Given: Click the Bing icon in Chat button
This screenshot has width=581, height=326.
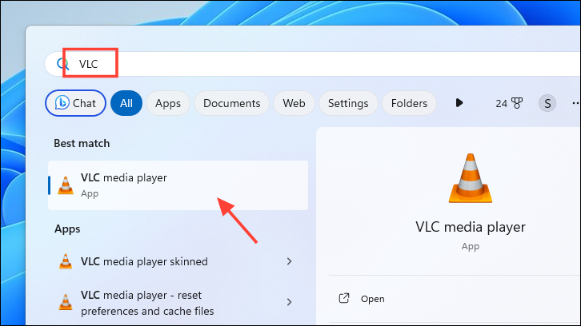Looking at the screenshot, I should pyautogui.click(x=62, y=102).
